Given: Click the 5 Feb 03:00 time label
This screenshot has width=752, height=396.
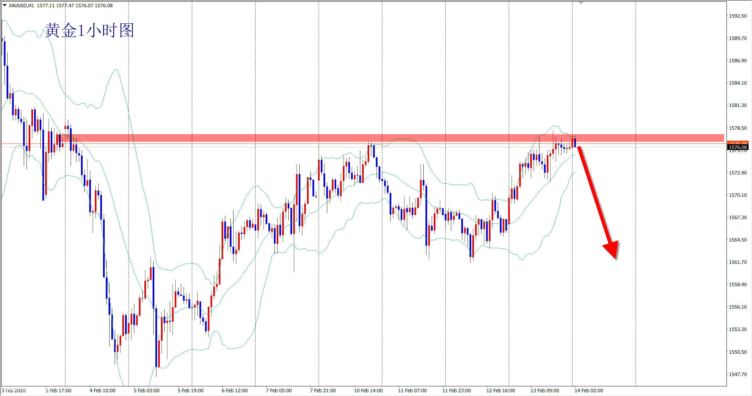Looking at the screenshot, I should click(146, 390).
